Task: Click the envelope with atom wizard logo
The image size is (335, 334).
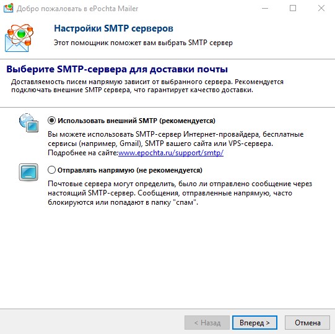Action: click(19, 38)
